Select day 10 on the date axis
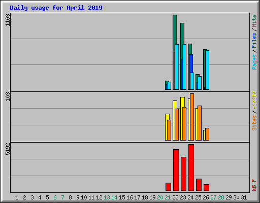Screen dimensions: 260x203 (x=84, y=197)
